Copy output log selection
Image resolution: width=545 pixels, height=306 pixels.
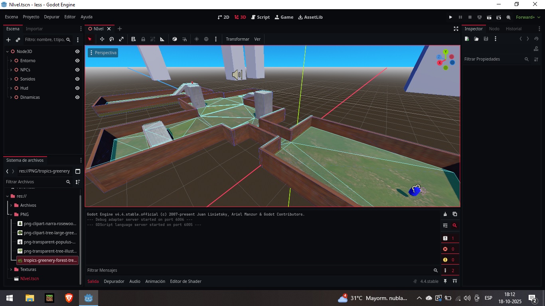(x=455, y=214)
